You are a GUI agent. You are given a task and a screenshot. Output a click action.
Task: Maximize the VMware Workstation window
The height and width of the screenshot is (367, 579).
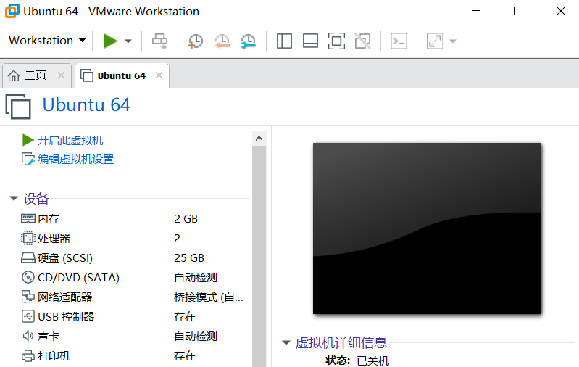[x=518, y=11]
